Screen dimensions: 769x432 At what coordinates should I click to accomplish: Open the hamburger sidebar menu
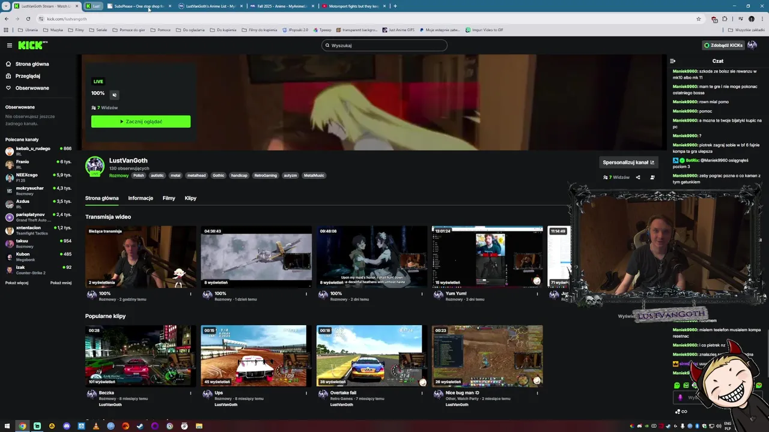(x=10, y=46)
